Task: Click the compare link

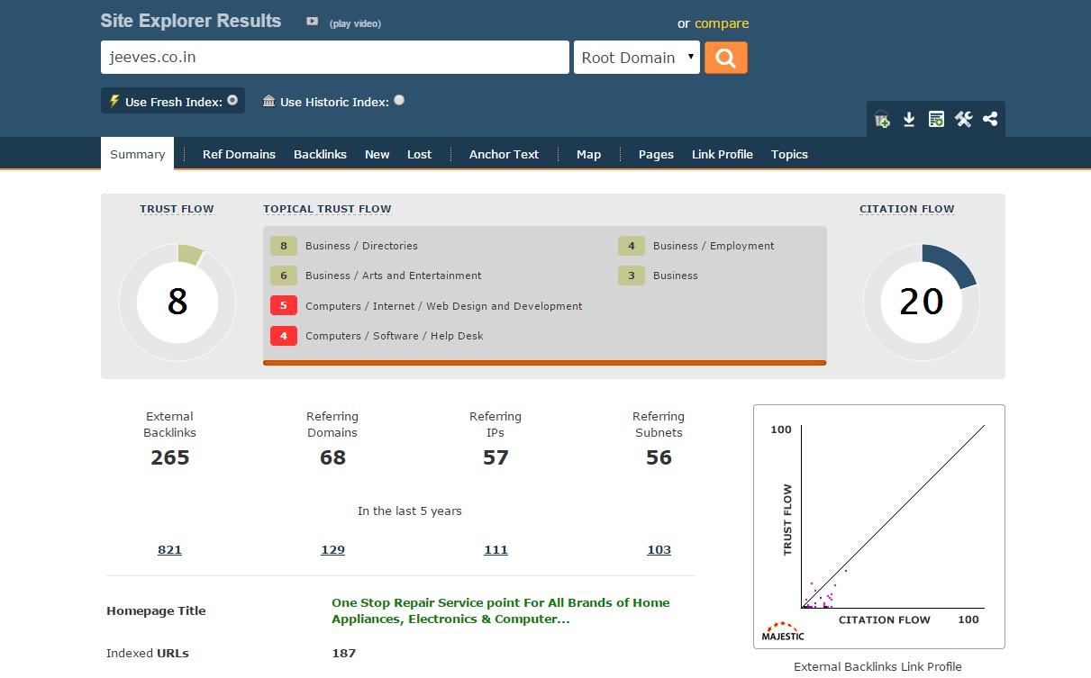Action: (x=722, y=23)
